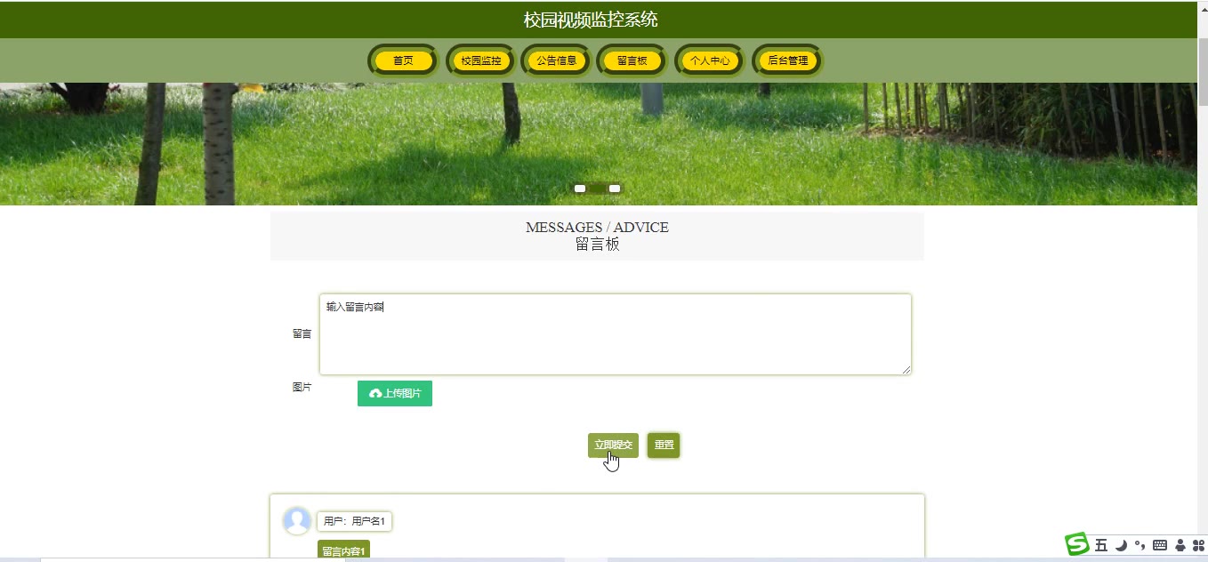This screenshot has width=1208, height=562.
Task: Toggle the punctuation mode icon
Action: point(1140,545)
